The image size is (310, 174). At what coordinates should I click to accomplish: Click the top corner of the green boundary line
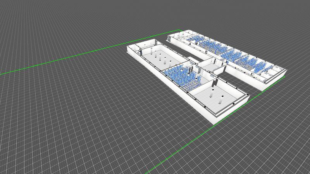tap(180, 30)
